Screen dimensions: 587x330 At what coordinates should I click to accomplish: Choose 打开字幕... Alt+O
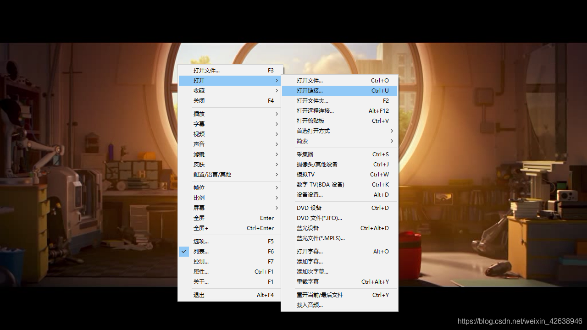339,252
